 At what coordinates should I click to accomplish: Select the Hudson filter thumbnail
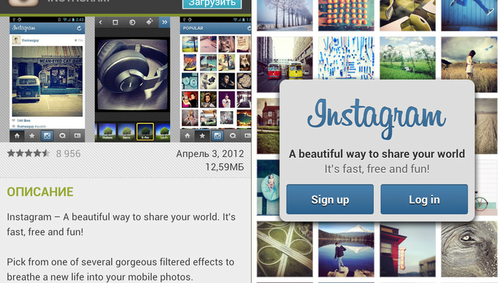point(108,132)
